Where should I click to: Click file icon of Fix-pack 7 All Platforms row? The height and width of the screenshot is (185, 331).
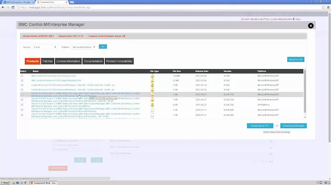153,105
